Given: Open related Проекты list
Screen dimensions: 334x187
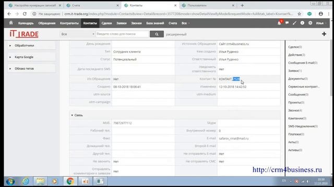Looking at the screenshot, I should [296, 102].
